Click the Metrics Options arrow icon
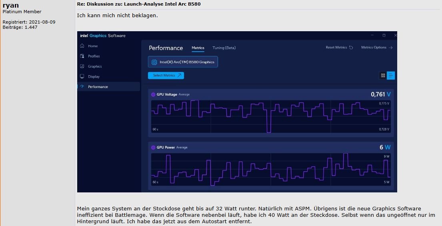This screenshot has width=442, height=226. point(390,47)
